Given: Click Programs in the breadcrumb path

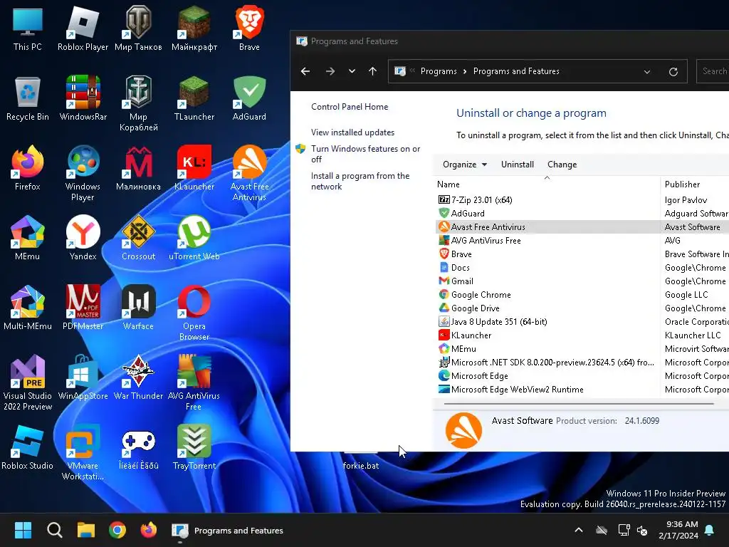Looking at the screenshot, I should tap(439, 71).
